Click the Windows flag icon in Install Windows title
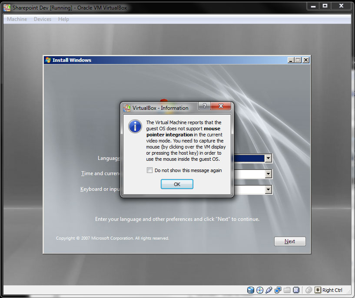The height and width of the screenshot is (298, 355). click(48, 60)
